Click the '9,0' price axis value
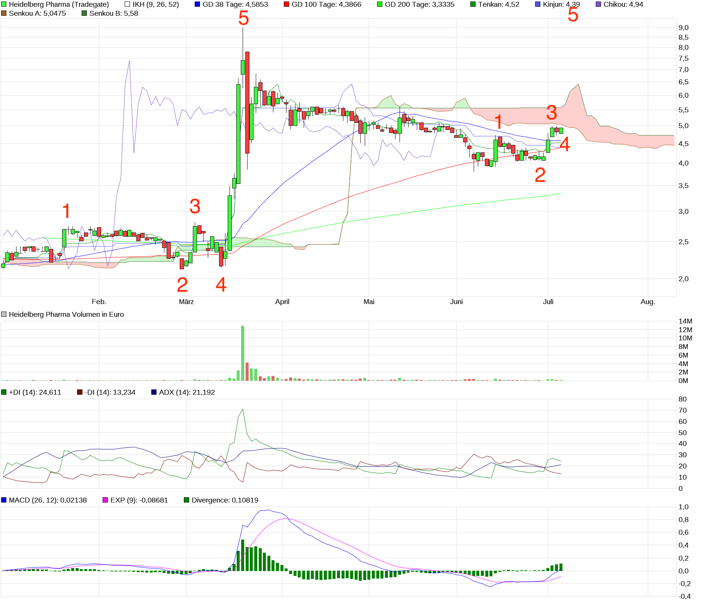Image resolution: width=704 pixels, height=604 pixels. 683,28
